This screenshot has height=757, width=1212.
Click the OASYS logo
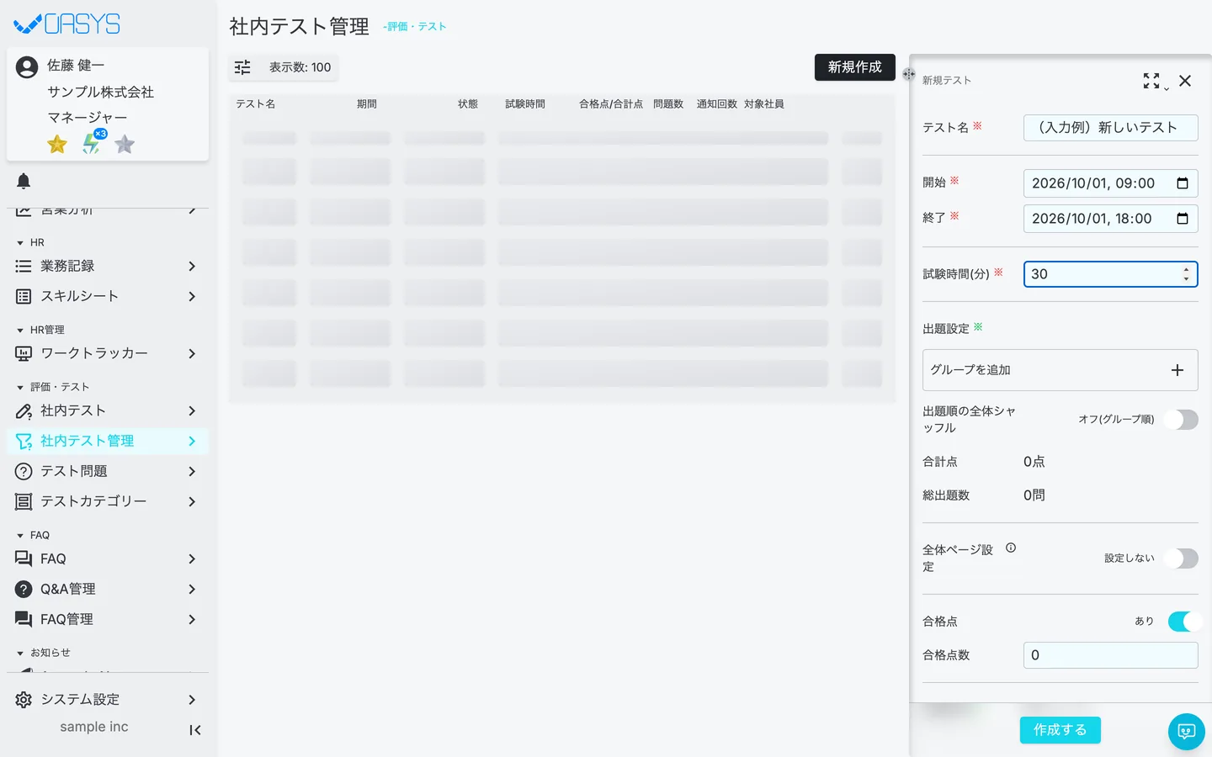(67, 24)
